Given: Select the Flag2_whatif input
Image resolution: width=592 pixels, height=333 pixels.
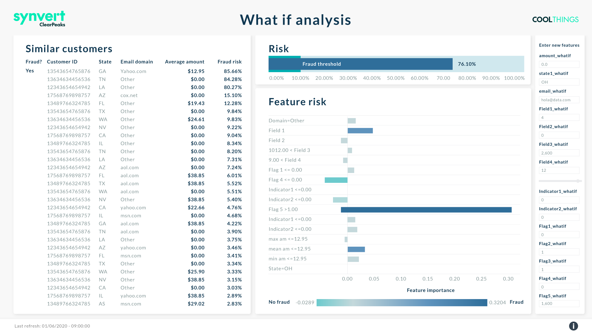Looking at the screenshot, I should tap(559, 252).
